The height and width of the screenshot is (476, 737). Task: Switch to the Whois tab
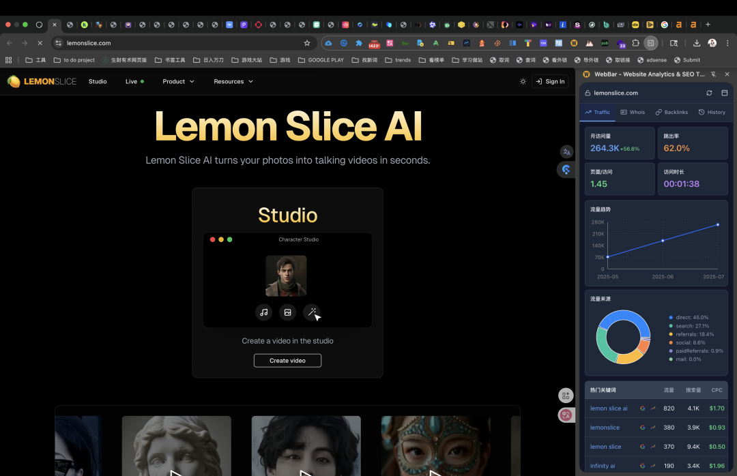tap(633, 113)
